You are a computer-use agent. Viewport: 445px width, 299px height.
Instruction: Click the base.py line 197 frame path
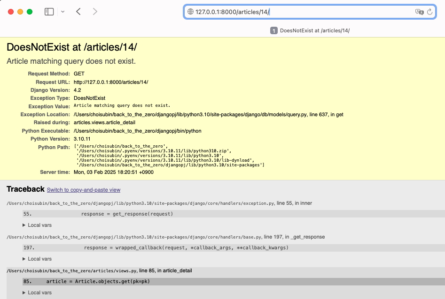(166, 237)
